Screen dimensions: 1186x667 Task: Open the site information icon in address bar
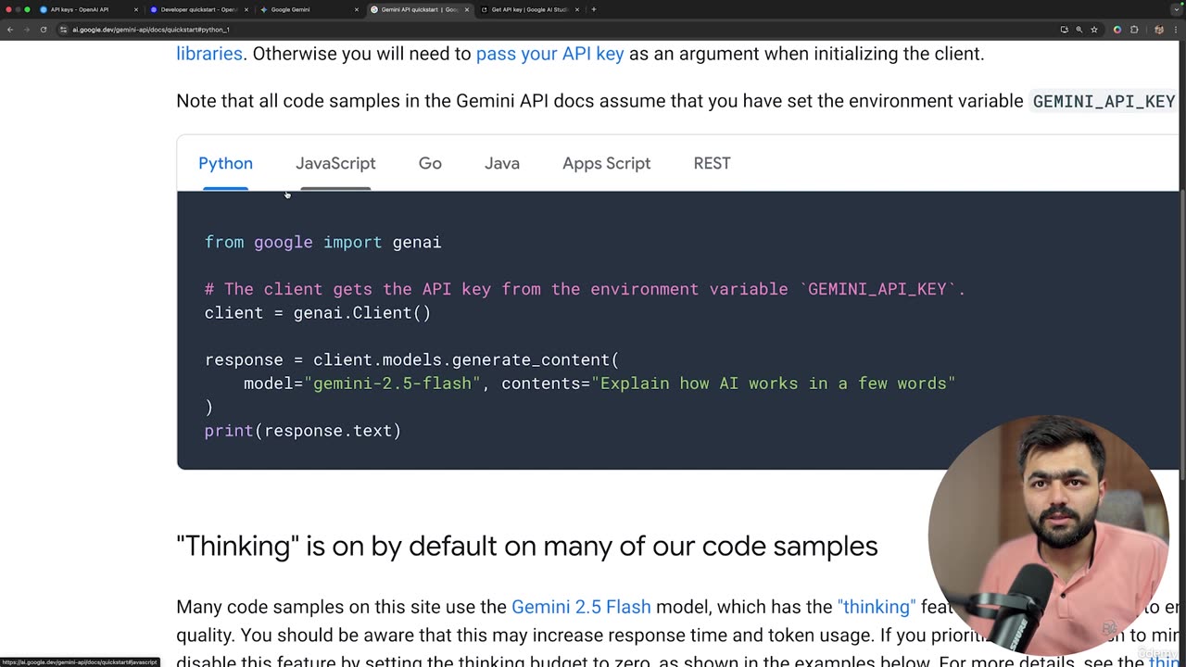(63, 30)
